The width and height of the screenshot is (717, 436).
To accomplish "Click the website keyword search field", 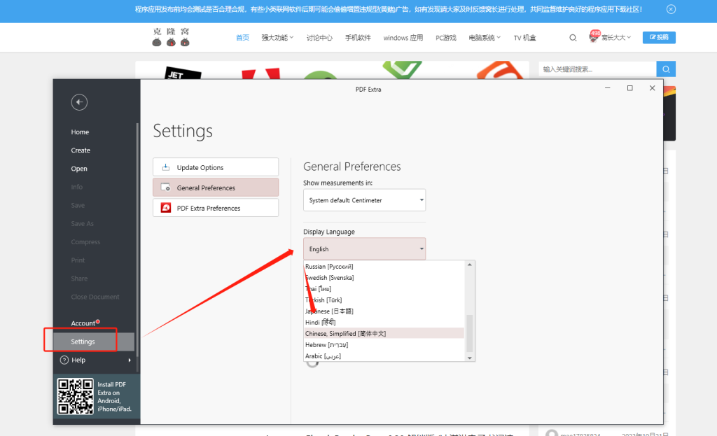I will pyautogui.click(x=597, y=69).
